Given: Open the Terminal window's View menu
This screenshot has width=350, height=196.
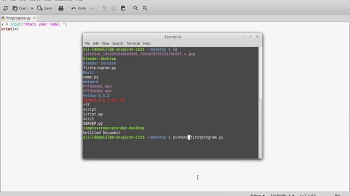Looking at the screenshot, I should point(106,44).
